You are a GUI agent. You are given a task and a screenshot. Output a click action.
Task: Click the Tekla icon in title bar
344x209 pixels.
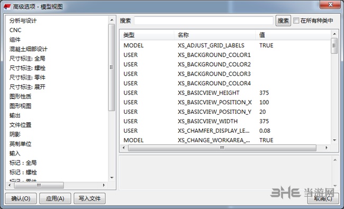pyautogui.click(x=7, y=6)
